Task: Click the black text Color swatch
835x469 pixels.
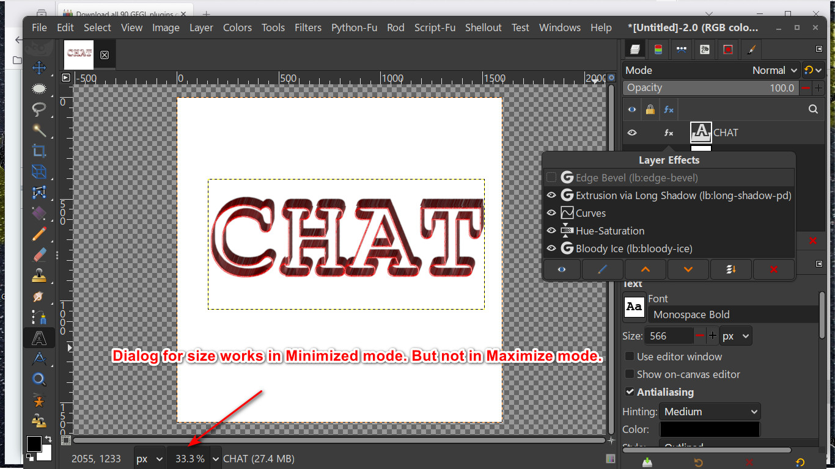Action: pos(710,429)
